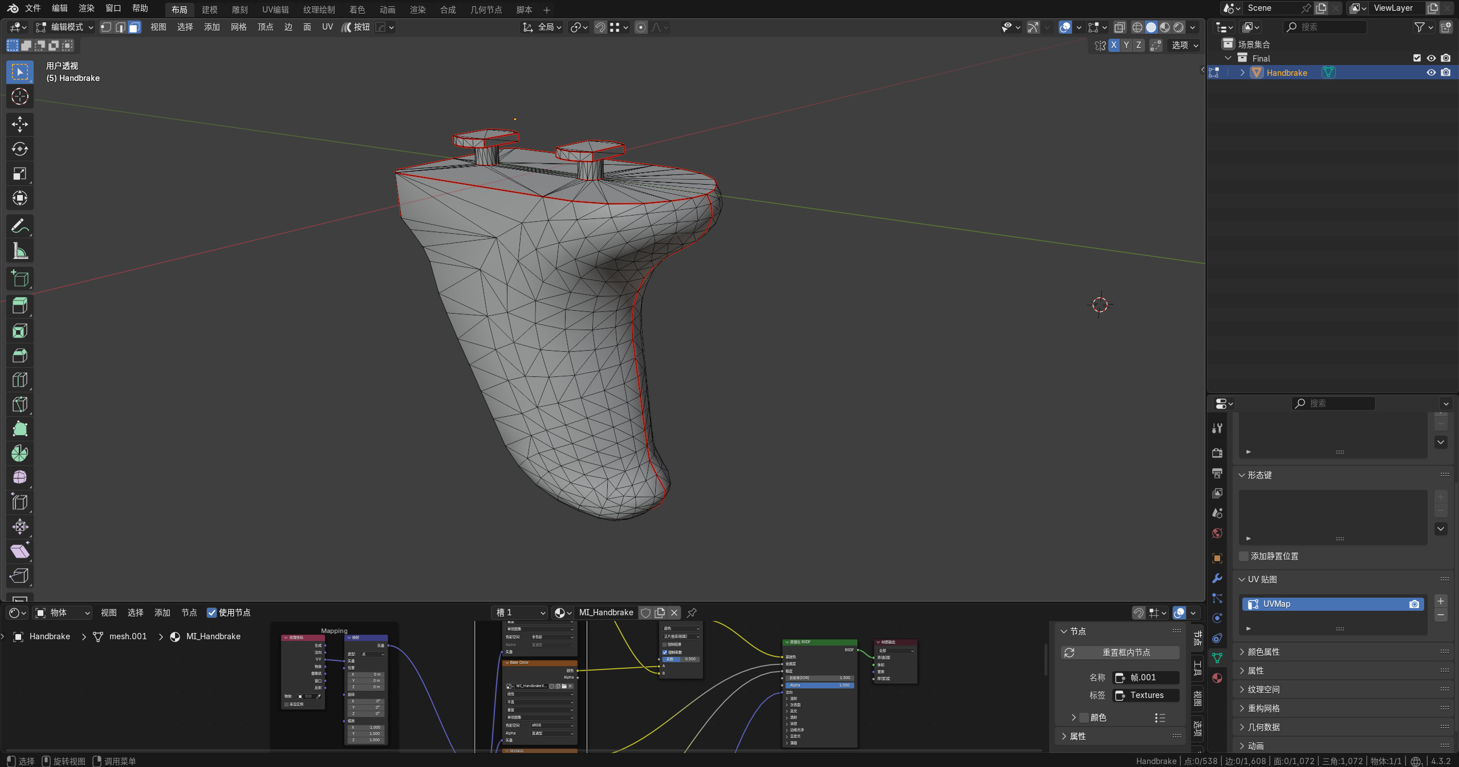The width and height of the screenshot is (1459, 767).
Task: Enable Add Rest Position checkbox
Action: pos(1244,556)
